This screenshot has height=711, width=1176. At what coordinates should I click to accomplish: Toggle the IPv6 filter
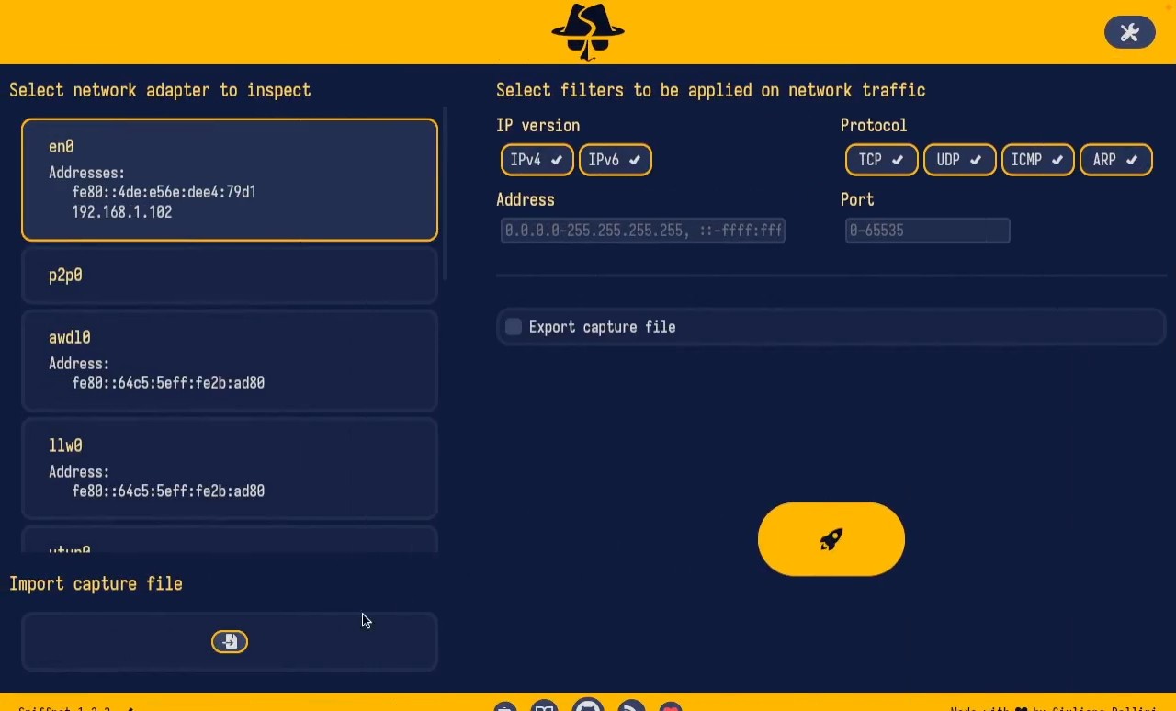point(615,160)
